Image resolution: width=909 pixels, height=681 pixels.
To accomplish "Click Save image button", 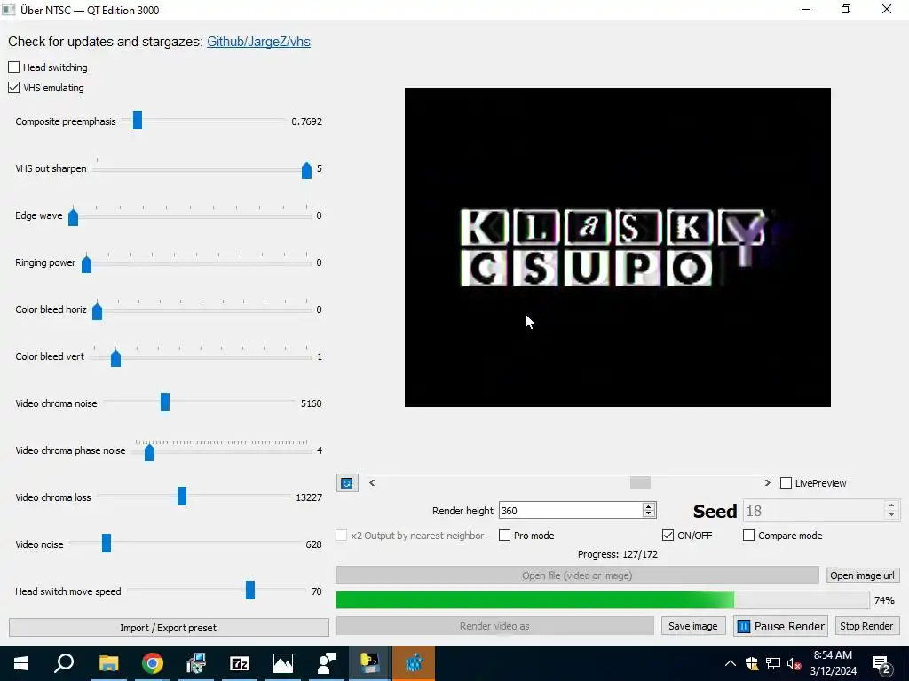I will (x=692, y=626).
